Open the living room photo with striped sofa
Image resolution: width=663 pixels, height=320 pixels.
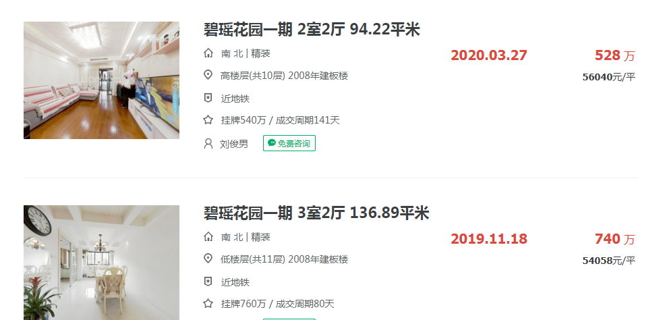point(101,80)
